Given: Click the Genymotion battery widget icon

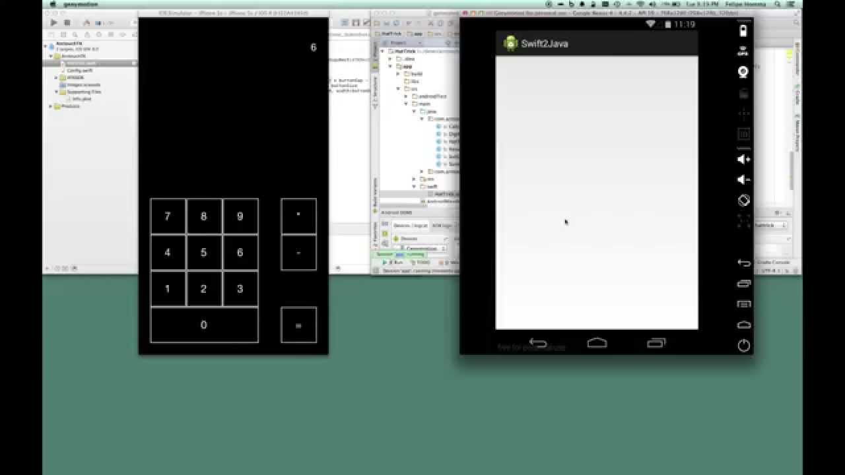Looking at the screenshot, I should point(743,30).
